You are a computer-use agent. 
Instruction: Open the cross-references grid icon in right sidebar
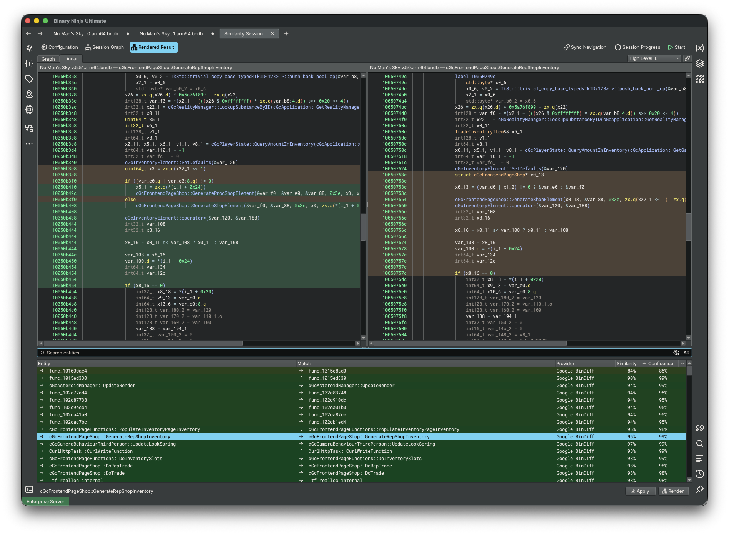[700, 79]
